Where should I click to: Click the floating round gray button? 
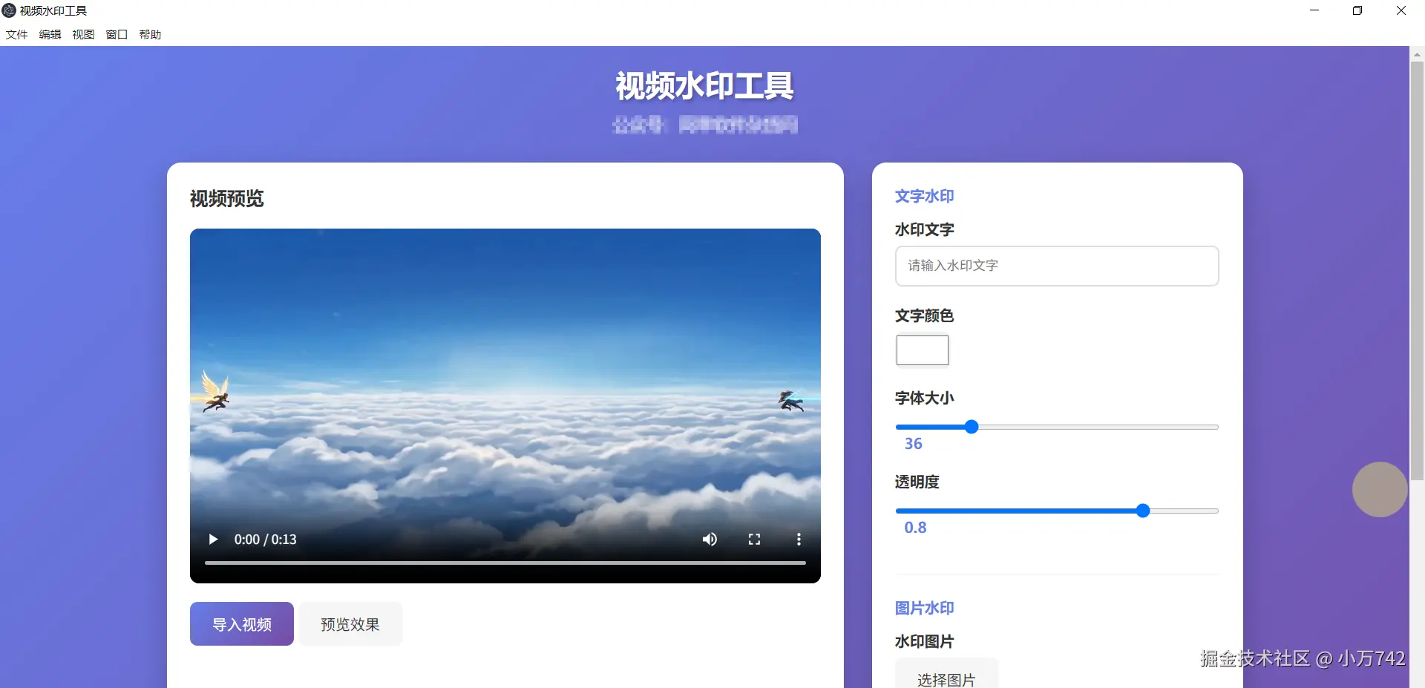(x=1380, y=490)
